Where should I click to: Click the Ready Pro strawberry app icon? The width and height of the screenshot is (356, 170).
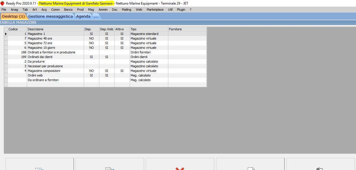[3, 3]
